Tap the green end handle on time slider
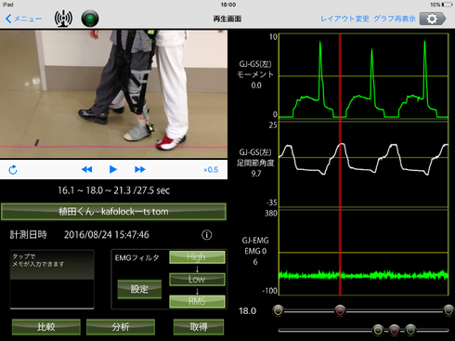 coord(448,310)
